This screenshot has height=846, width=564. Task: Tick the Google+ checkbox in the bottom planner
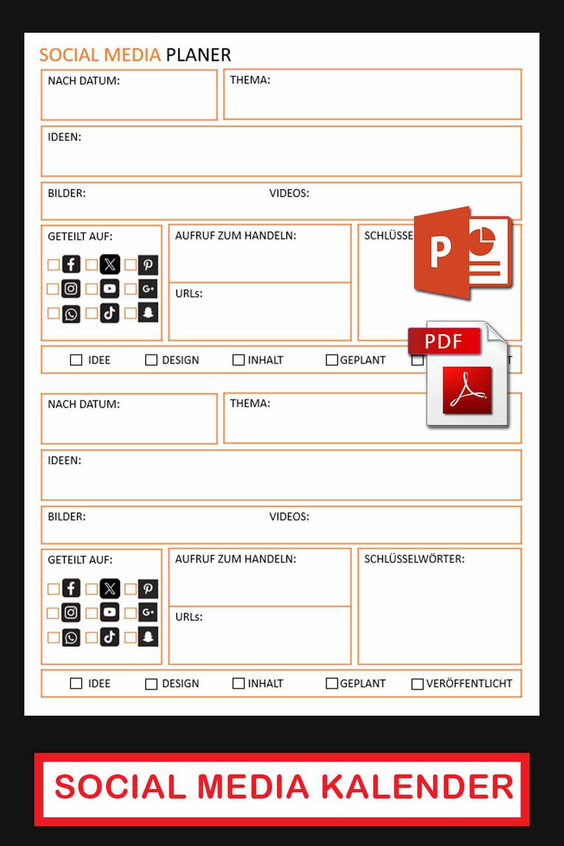[130, 613]
